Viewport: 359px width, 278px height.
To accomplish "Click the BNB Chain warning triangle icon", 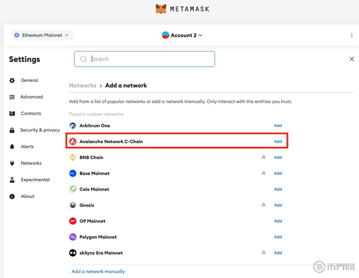I will pos(264,157).
